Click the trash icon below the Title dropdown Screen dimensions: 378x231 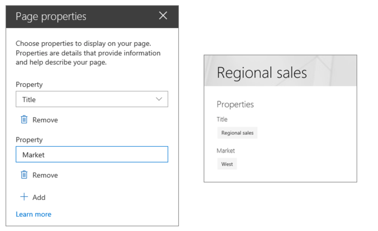(24, 120)
